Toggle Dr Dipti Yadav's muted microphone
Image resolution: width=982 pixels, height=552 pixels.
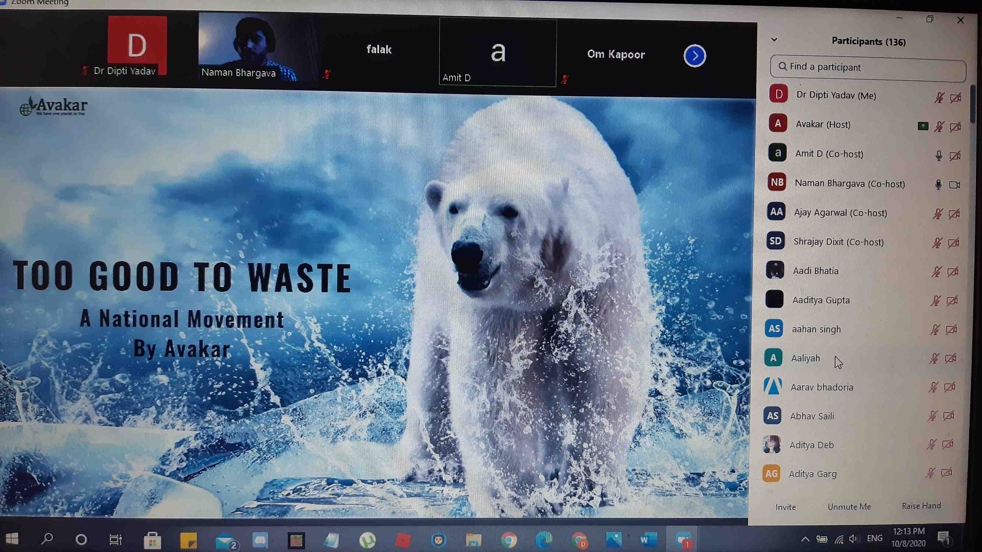point(939,98)
